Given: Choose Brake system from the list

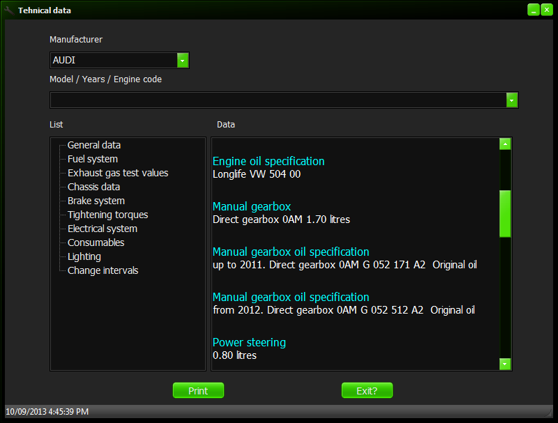Looking at the screenshot, I should (x=96, y=201).
